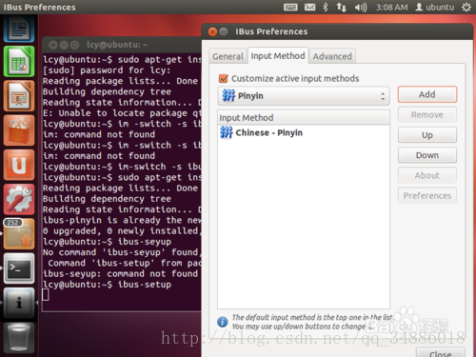The image size is (476, 357).
Task: Open Update Manager with 252 badge
Action: [x=19, y=234]
